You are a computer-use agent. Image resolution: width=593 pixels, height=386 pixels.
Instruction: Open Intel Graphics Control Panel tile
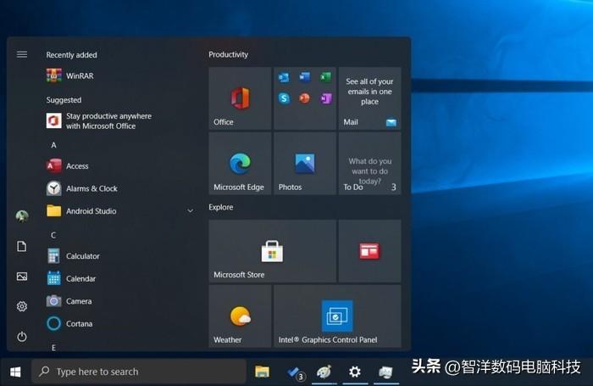[x=337, y=316]
